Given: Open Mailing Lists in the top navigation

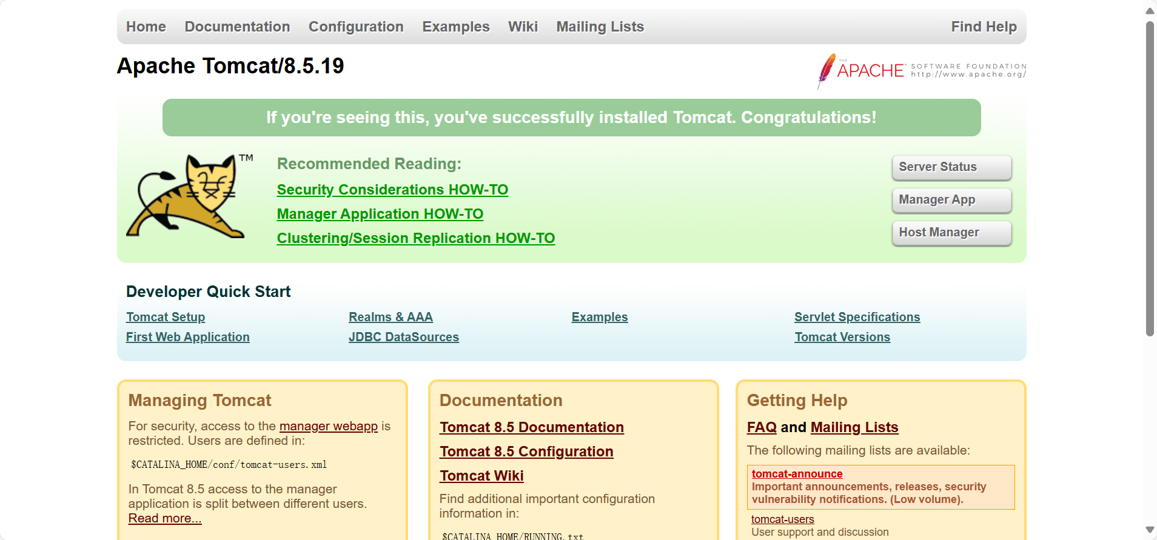Looking at the screenshot, I should 600,27.
